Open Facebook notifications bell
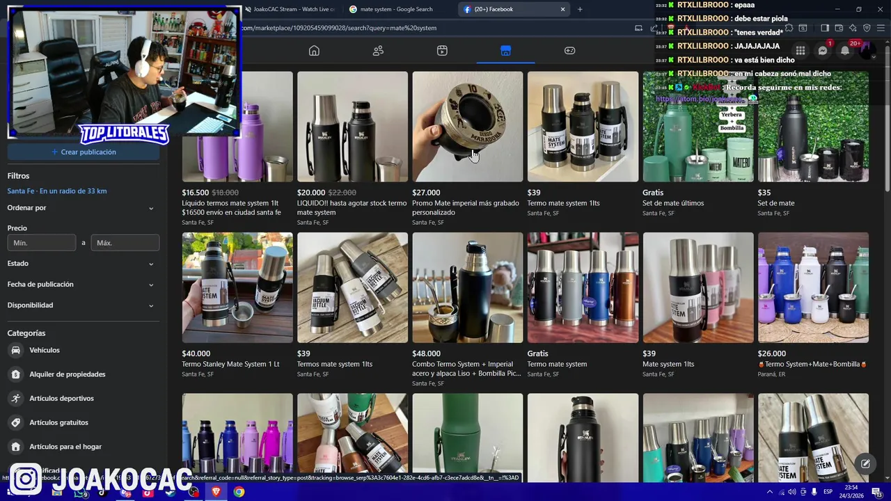 pos(845,51)
